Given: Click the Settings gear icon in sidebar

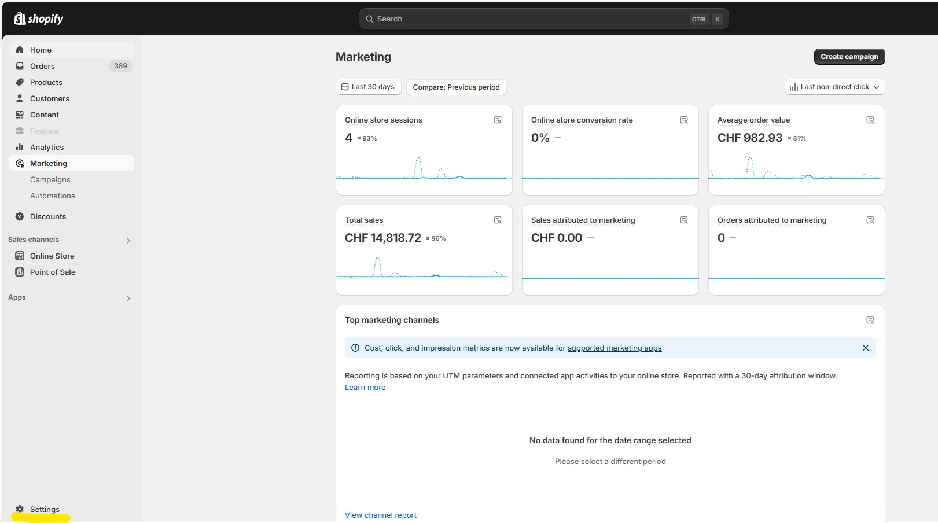Looking at the screenshot, I should (x=20, y=509).
